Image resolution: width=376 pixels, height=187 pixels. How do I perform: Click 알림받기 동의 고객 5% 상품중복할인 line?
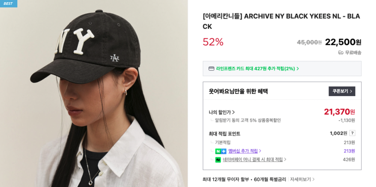point(248,121)
